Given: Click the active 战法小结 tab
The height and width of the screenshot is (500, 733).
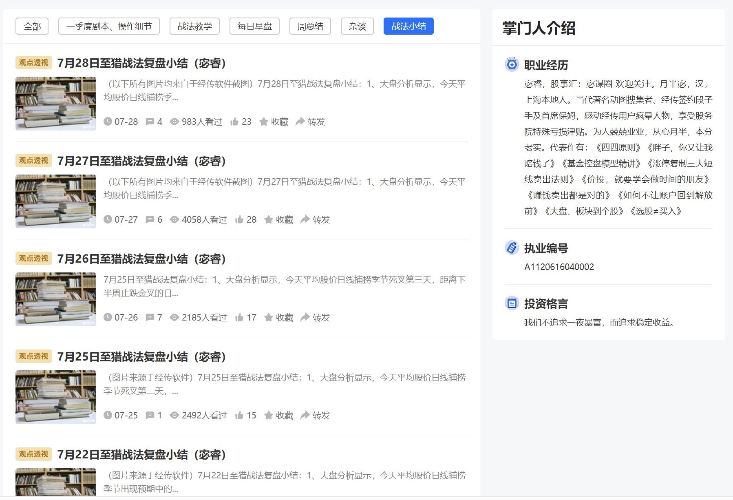Looking at the screenshot, I should pyautogui.click(x=408, y=26).
